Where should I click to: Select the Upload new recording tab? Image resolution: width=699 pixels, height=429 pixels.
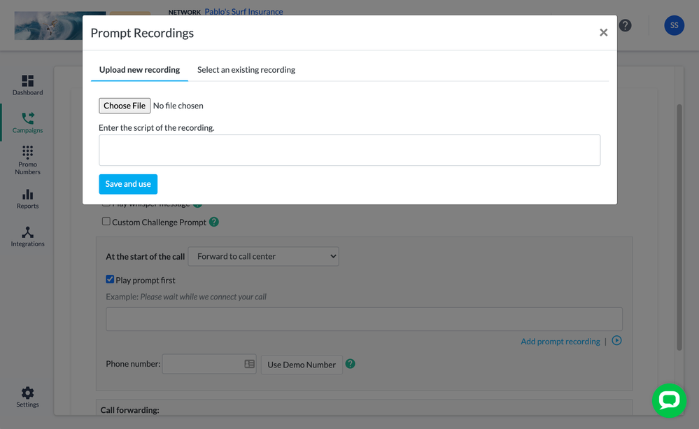[x=139, y=70]
